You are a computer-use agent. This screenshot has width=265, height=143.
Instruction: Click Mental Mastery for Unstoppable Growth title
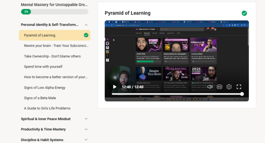pos(54,5)
